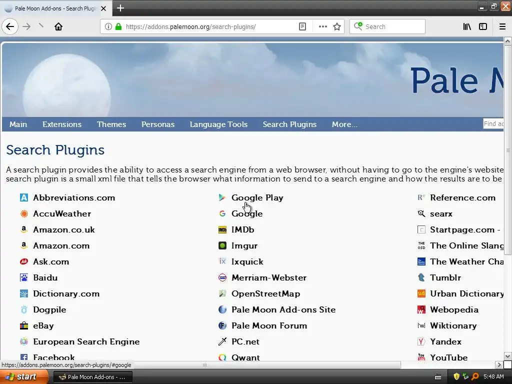Click the Urban Dictionary icon
The width and height of the screenshot is (512, 384).
421,293
